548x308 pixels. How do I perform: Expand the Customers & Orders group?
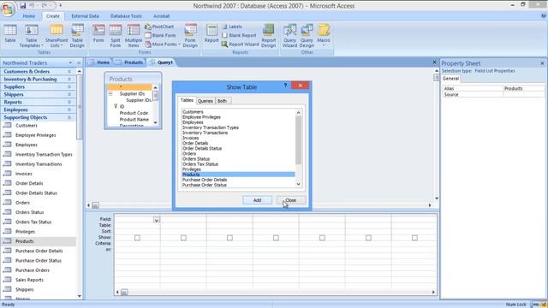tap(69, 72)
